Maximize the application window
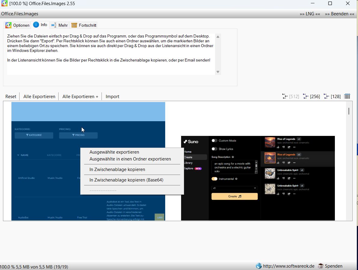The image size is (358, 270). pyautogui.click(x=330, y=3)
